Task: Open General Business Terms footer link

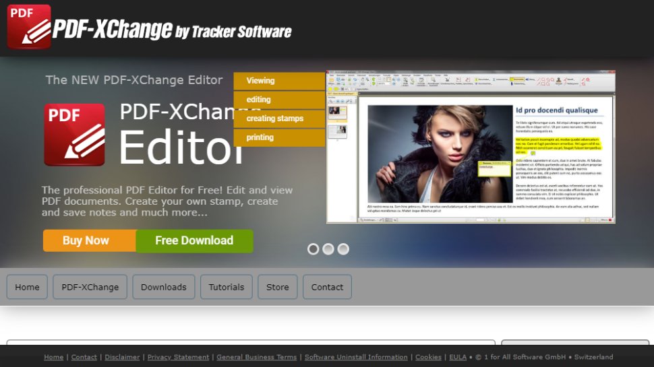Action: pos(256,357)
